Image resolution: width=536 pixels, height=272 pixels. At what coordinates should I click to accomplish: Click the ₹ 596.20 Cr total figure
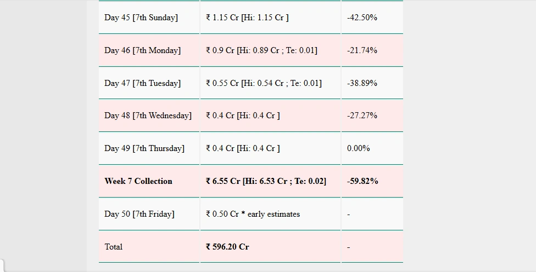227,247
